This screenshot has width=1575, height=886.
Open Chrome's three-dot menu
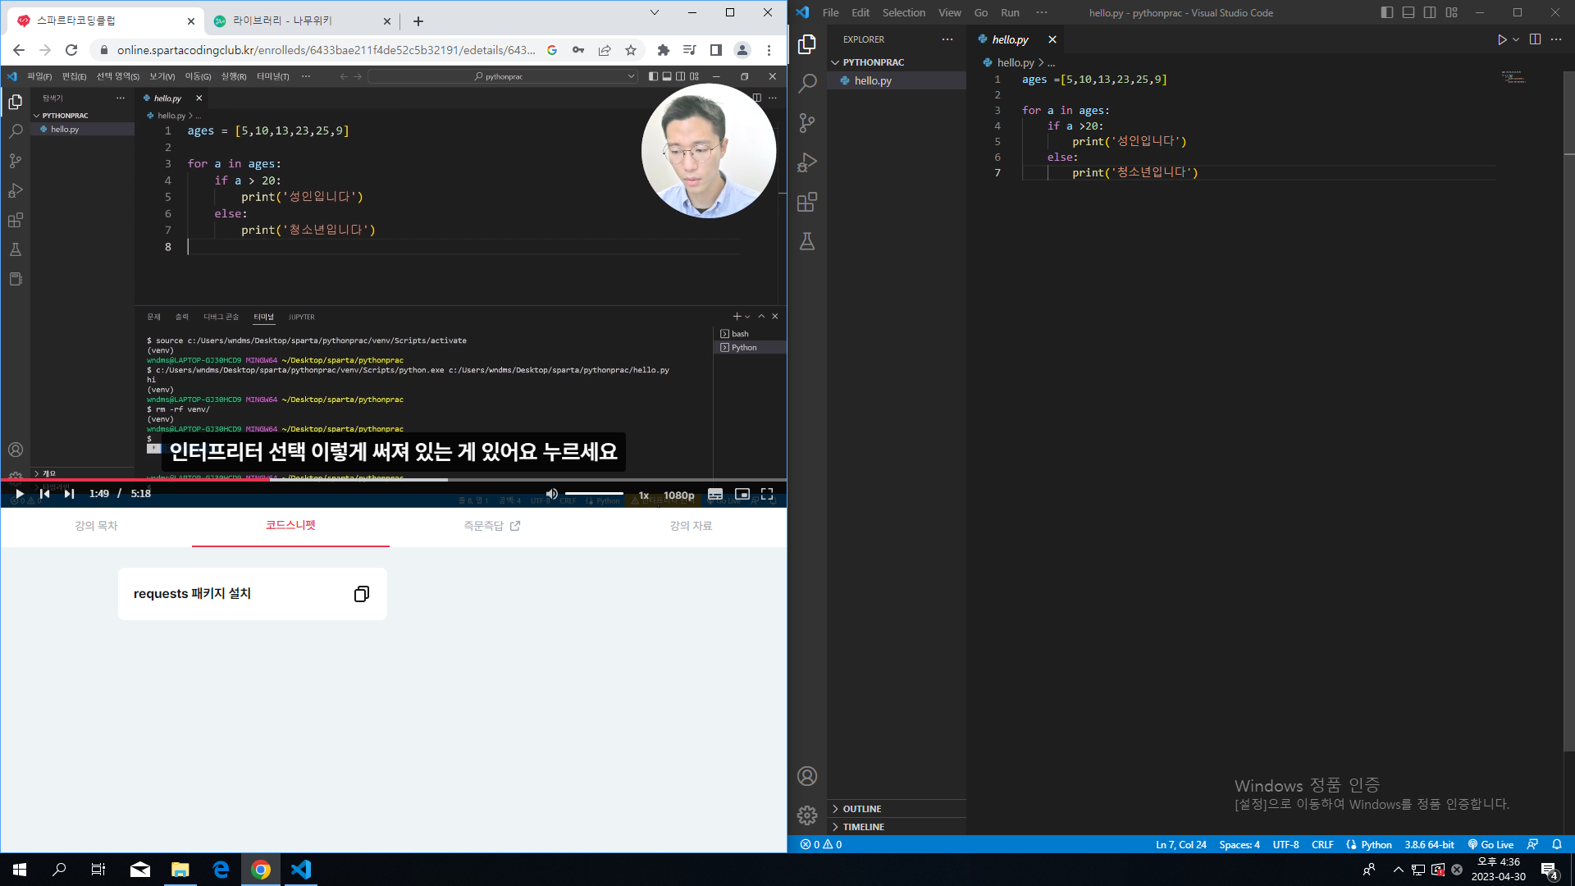pyautogui.click(x=769, y=50)
